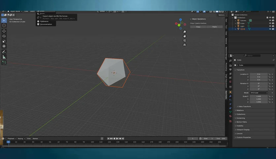The height and width of the screenshot is (159, 276).
Task: Open the rotation Mode XYZ Euler dropdown
Action: pos(259,93)
